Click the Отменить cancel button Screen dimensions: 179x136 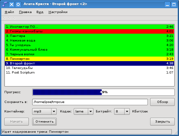point(44,122)
